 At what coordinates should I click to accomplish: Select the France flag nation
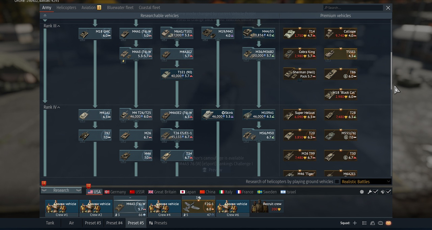click(245, 192)
